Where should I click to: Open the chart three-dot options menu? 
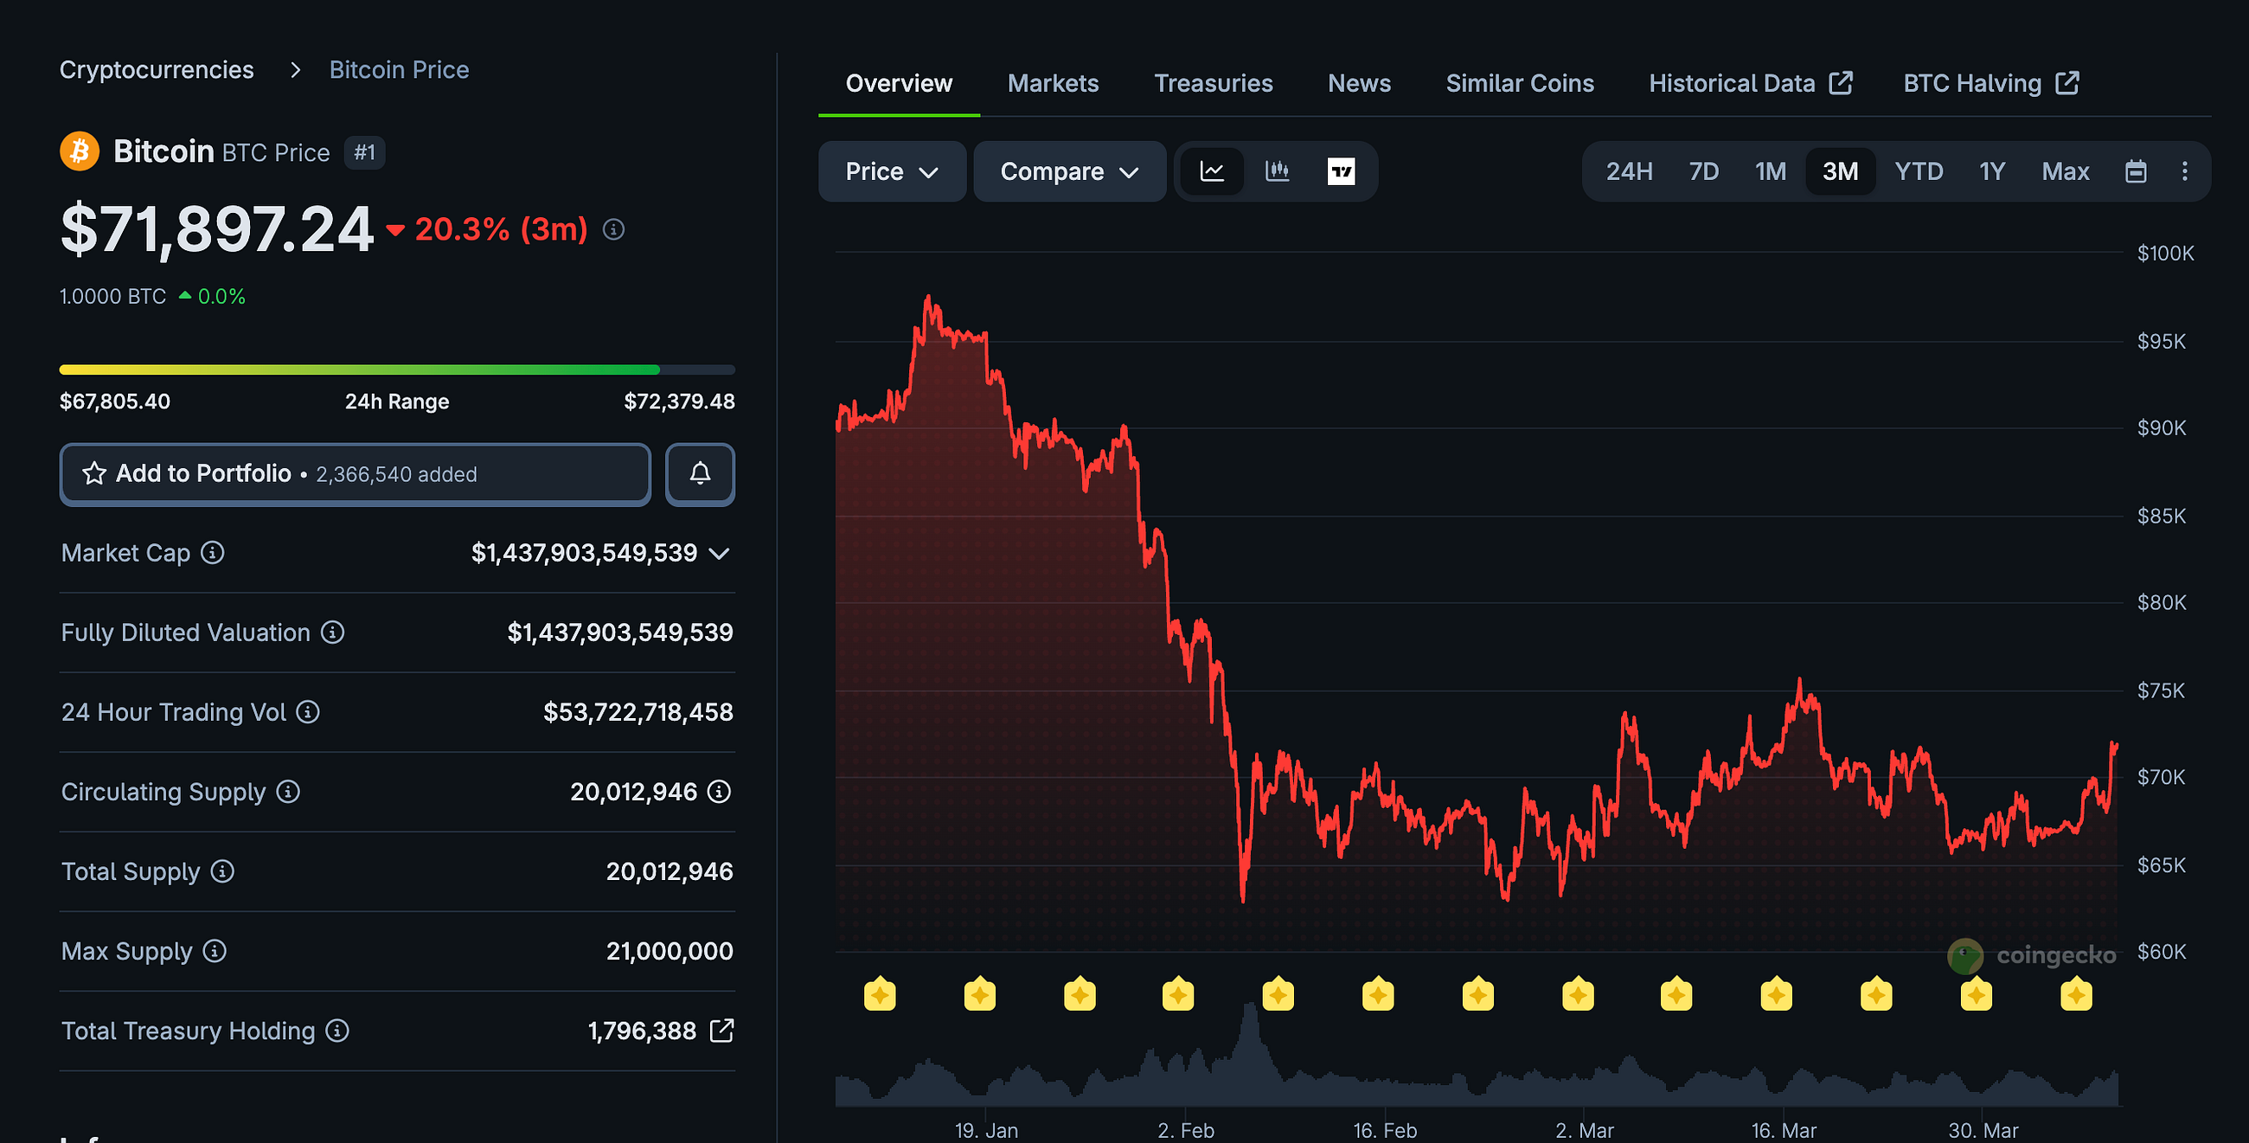pos(2184,171)
